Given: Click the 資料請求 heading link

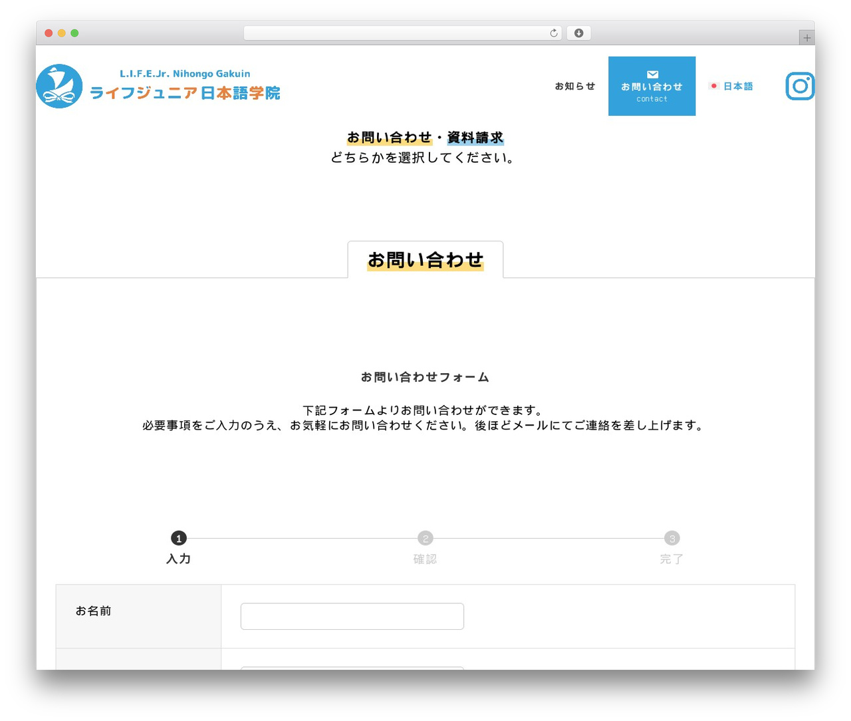Looking at the screenshot, I should coord(475,138).
